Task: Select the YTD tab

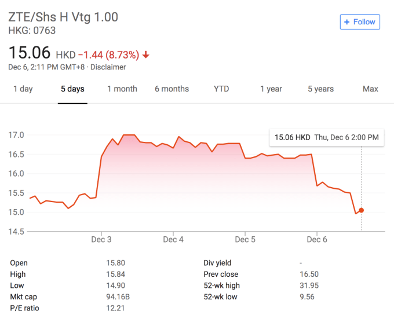Action: coord(221,89)
